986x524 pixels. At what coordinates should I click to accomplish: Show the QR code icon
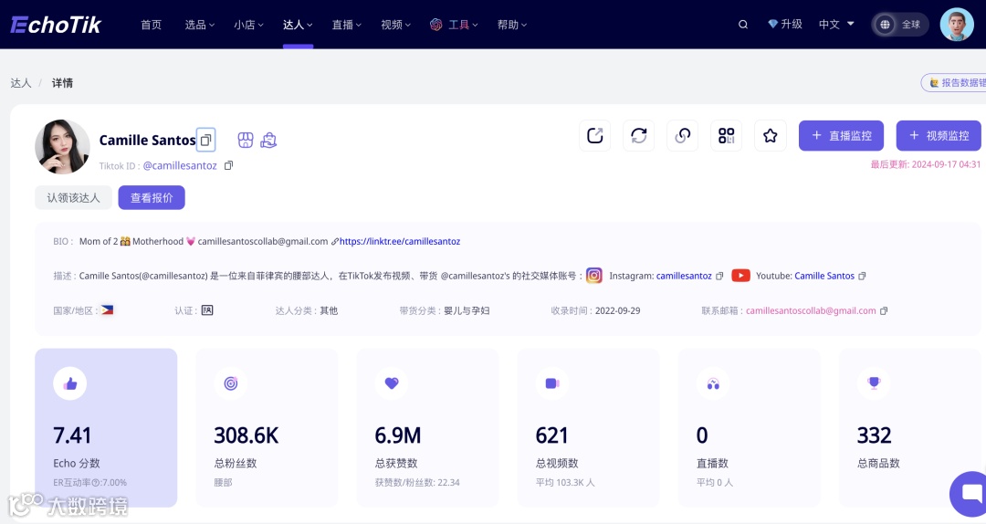tap(727, 135)
